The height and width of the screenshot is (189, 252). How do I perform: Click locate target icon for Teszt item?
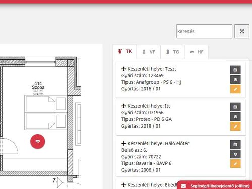[x=235, y=79]
